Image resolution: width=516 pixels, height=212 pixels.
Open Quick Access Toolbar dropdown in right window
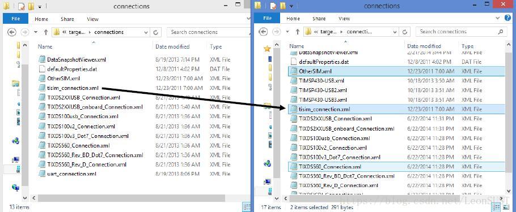(x=291, y=6)
